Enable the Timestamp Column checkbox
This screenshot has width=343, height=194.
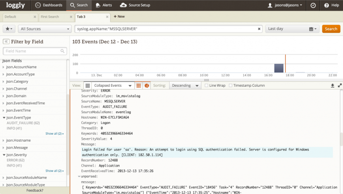click(x=230, y=86)
